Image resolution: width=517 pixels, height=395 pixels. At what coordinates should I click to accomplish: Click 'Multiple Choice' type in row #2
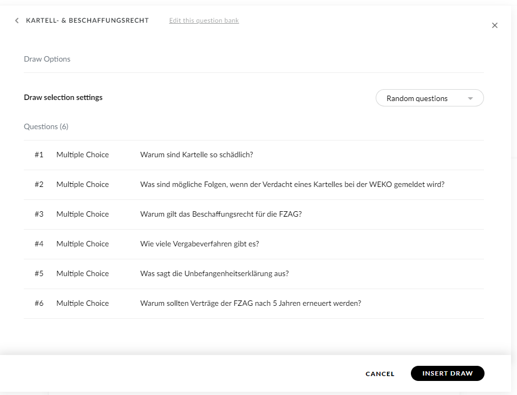click(82, 184)
